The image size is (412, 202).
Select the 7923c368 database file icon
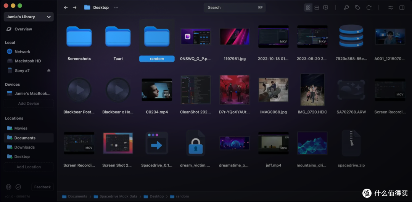[351, 36]
